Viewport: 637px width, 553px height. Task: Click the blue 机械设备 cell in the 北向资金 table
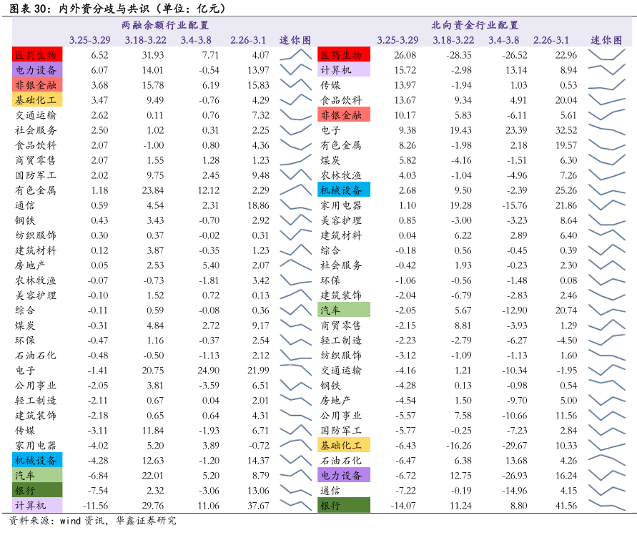344,190
